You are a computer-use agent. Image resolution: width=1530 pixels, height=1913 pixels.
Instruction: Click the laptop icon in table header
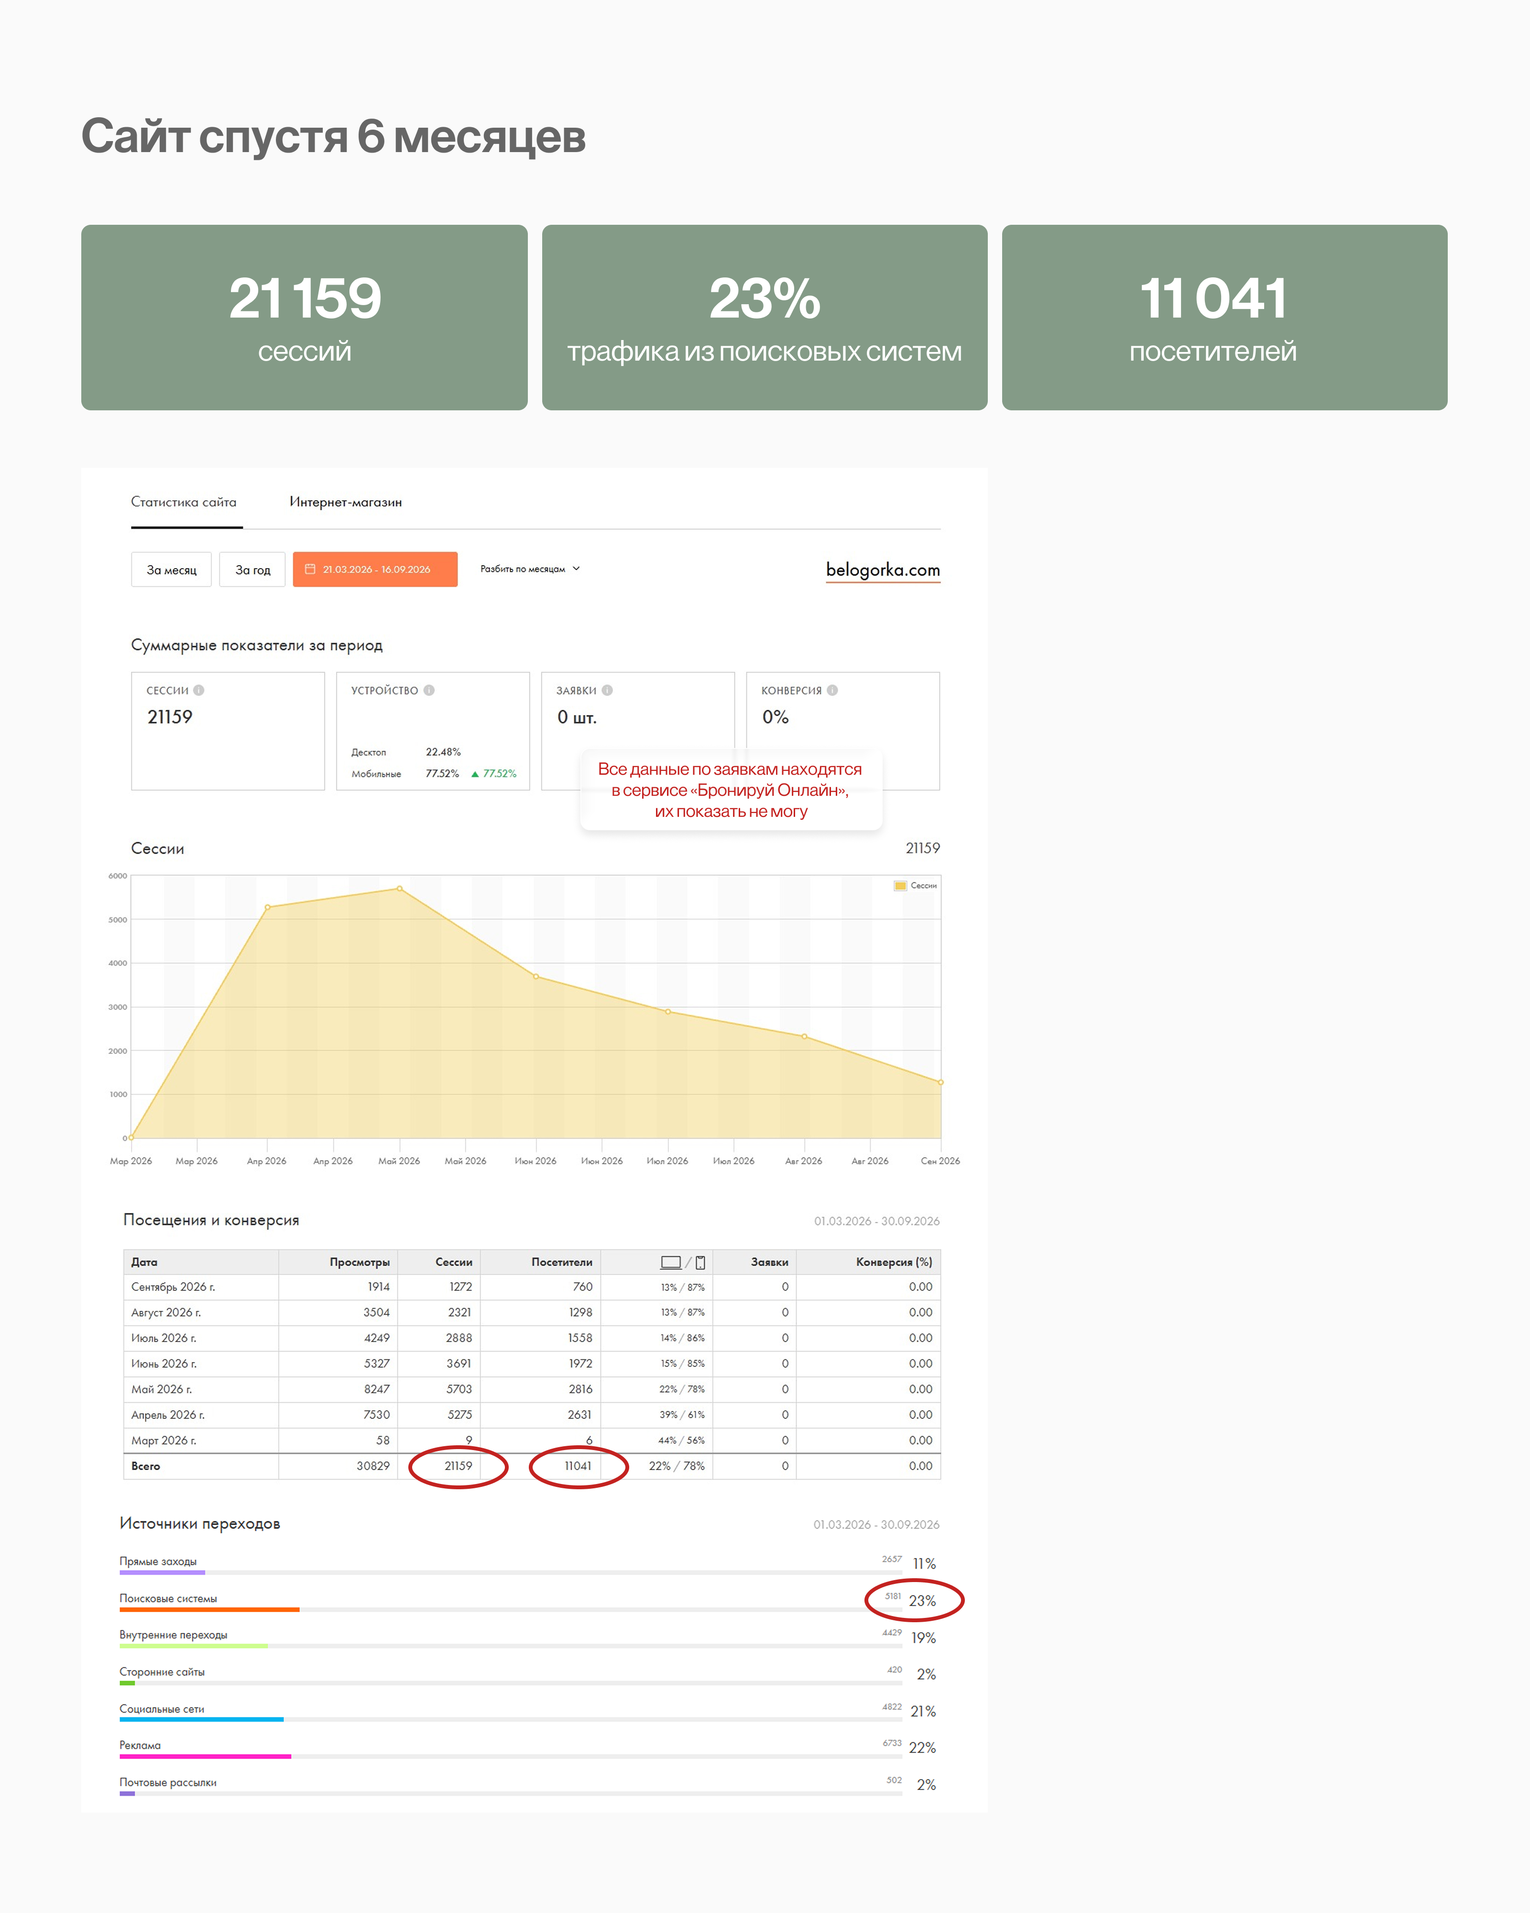[x=671, y=1263]
